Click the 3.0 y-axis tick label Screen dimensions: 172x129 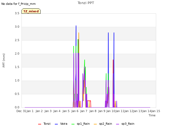pyautogui.click(x=17, y=27)
